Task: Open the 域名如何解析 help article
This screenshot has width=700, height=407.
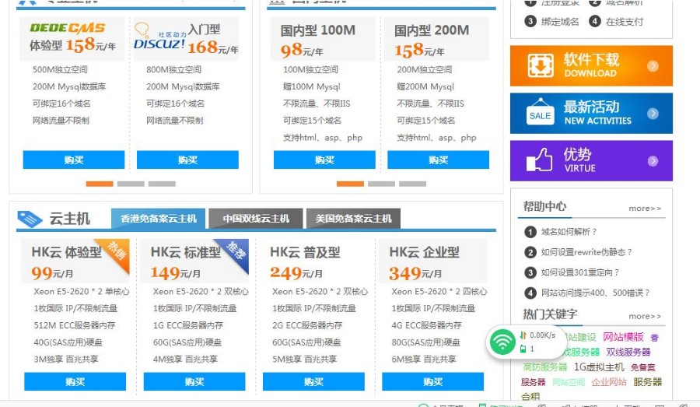Action: click(569, 232)
